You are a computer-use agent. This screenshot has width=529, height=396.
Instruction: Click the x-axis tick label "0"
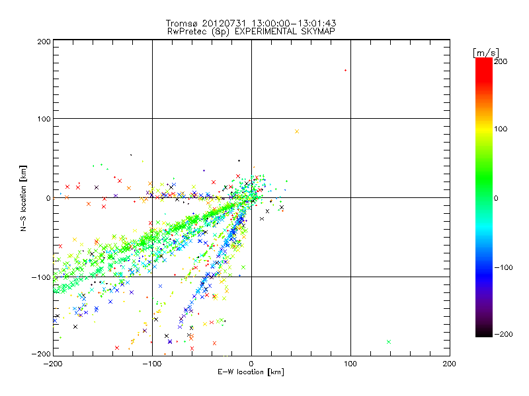pyautogui.click(x=251, y=364)
